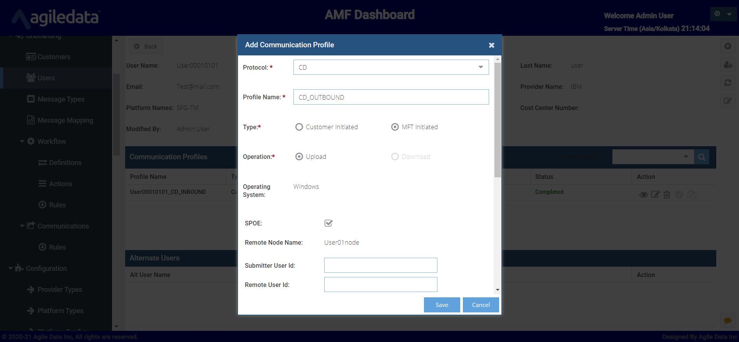The height and width of the screenshot is (342, 739).
Task: Click the chat bubble icon at bottom right
Action: click(728, 320)
